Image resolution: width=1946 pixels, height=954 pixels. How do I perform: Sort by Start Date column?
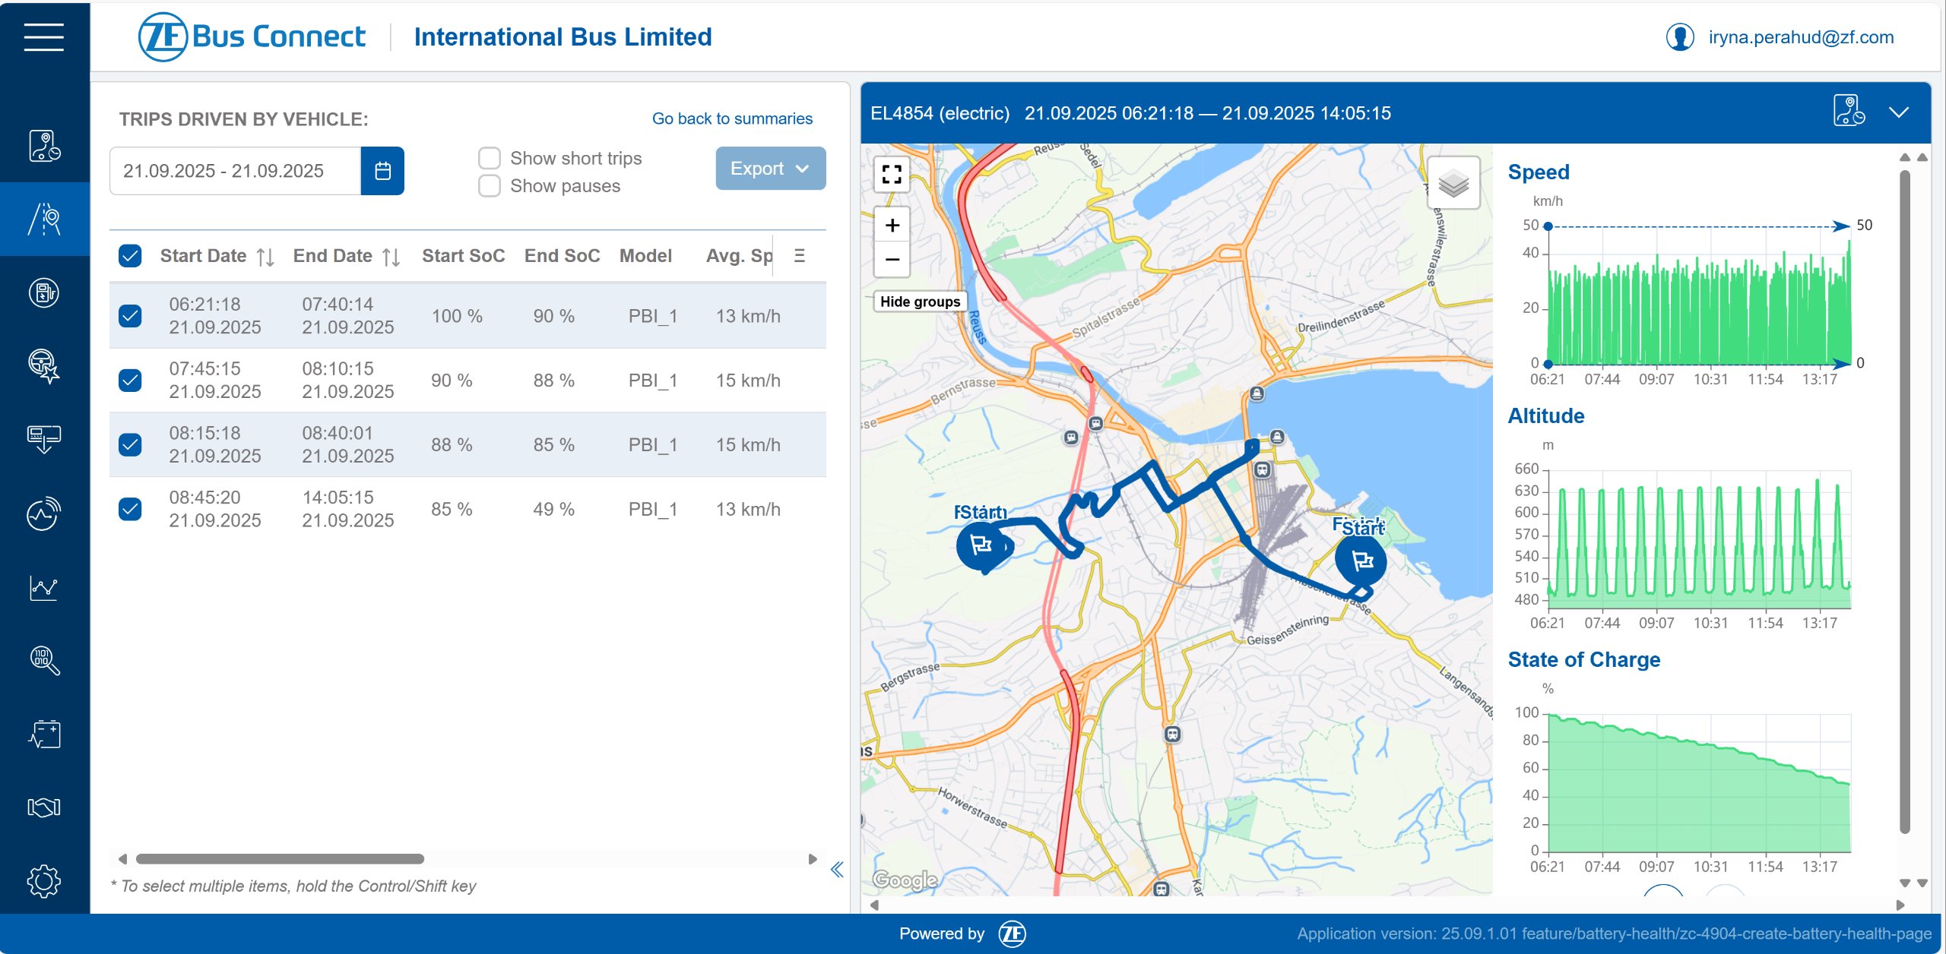click(265, 257)
